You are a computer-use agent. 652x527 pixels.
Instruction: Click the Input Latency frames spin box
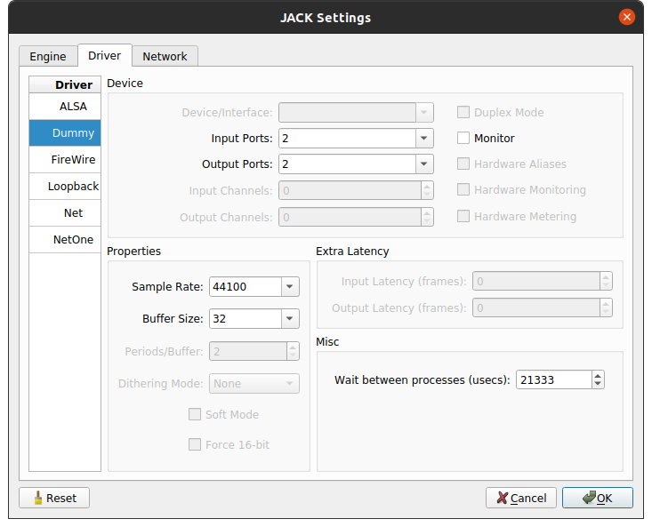543,281
